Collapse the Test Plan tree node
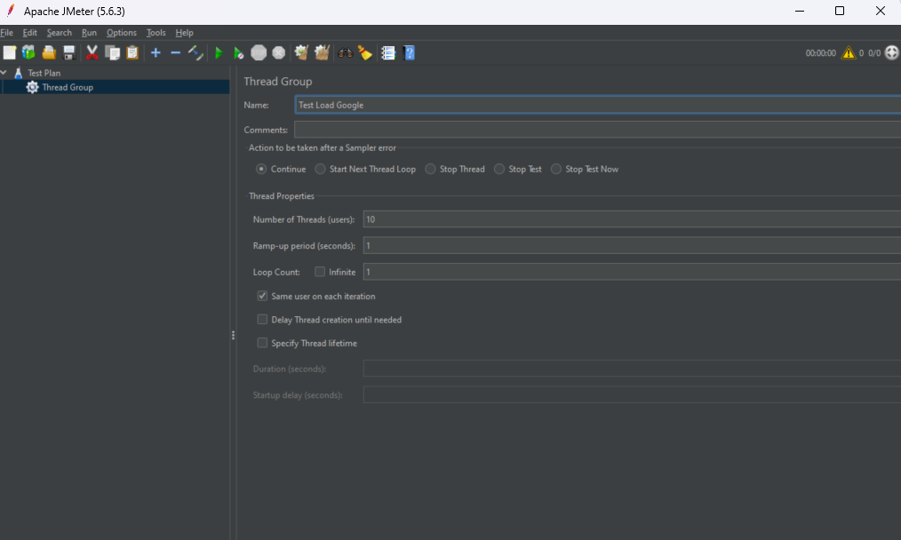Image resolution: width=901 pixels, height=540 pixels. 4,73
